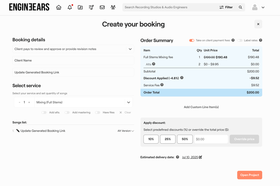This screenshot has width=280, height=186.
Task: Apply the 25% discount
Action: 168,139
